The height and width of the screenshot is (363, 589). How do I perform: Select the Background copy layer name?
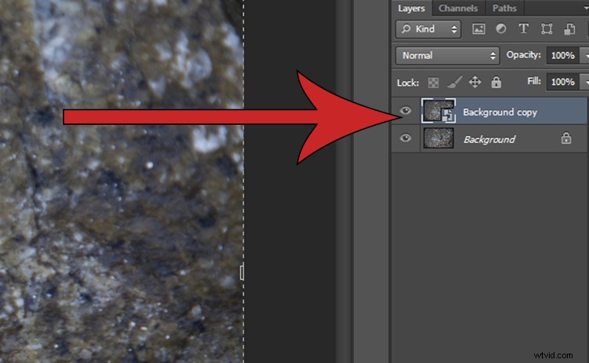[x=500, y=112]
